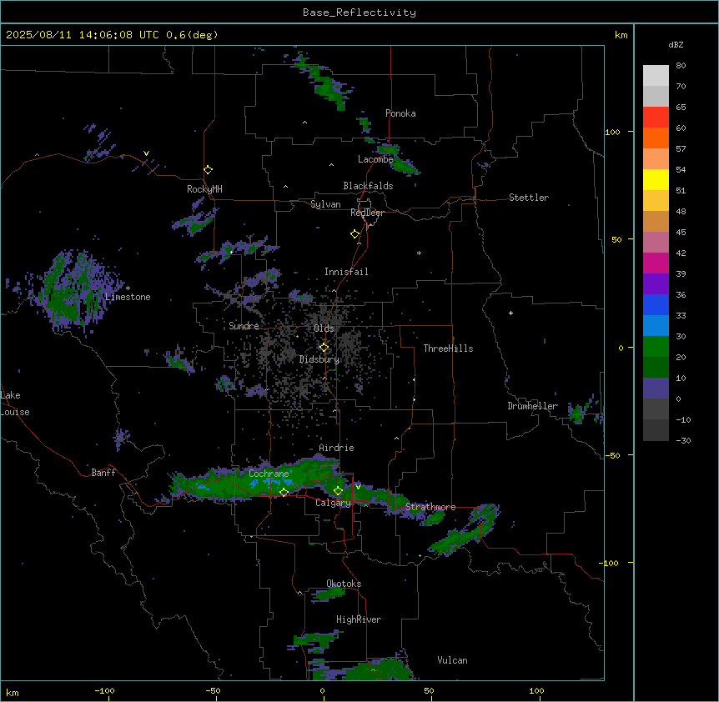The image size is (719, 702).
Task: Select the red 60-65 dBZ legend swatch
Action: pos(656,118)
